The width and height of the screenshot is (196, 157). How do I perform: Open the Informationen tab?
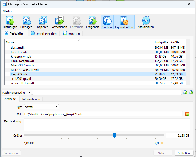pyautogui.click(x=31, y=99)
